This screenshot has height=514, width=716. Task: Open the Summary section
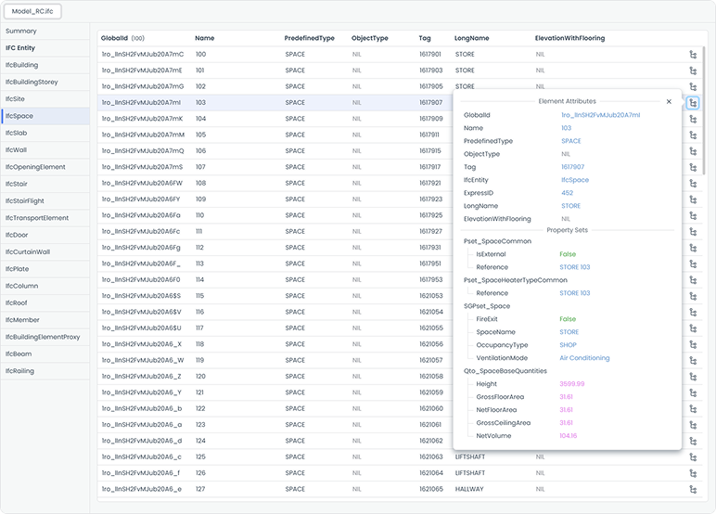pyautogui.click(x=21, y=31)
